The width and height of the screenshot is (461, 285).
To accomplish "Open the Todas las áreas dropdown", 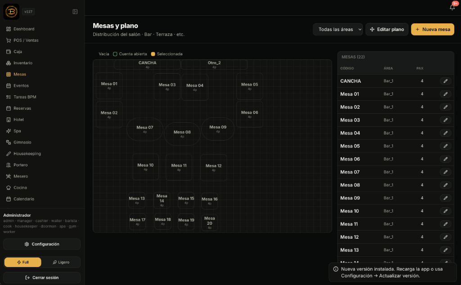I will point(338,29).
